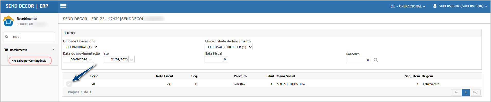The width and height of the screenshot is (491, 102).
Task: Collapse the Recebimento menu chevron
Action: [54, 49]
